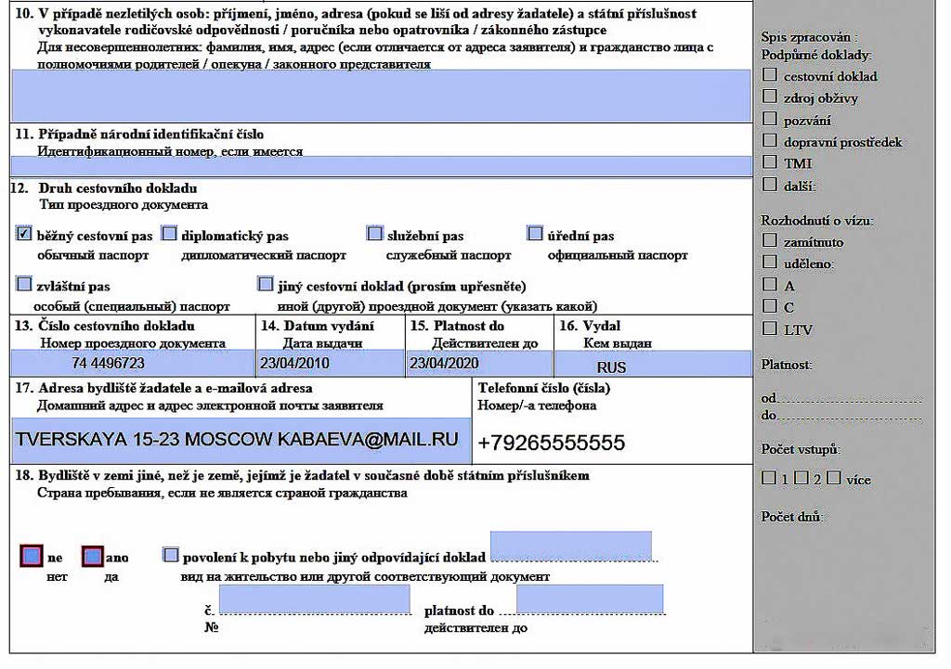This screenshot has height=669, width=951.
Task: Click the 'Spis zpracován' label
Action: click(x=810, y=37)
